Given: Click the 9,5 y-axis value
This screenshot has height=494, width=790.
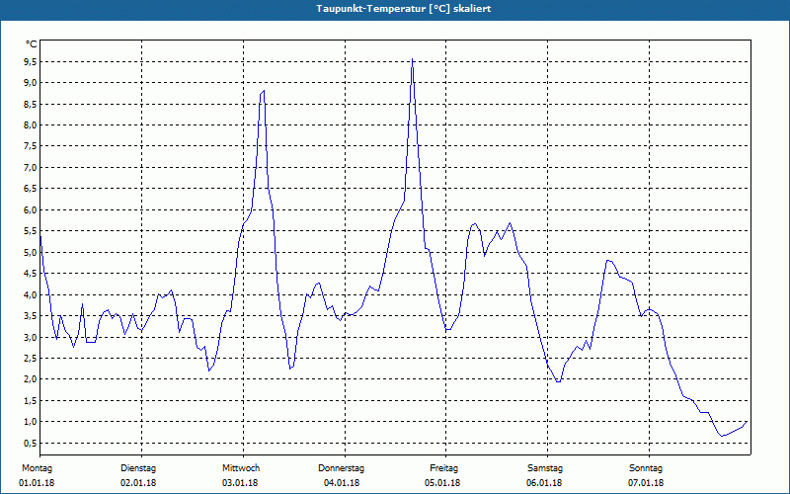Looking at the screenshot, I should tap(31, 62).
